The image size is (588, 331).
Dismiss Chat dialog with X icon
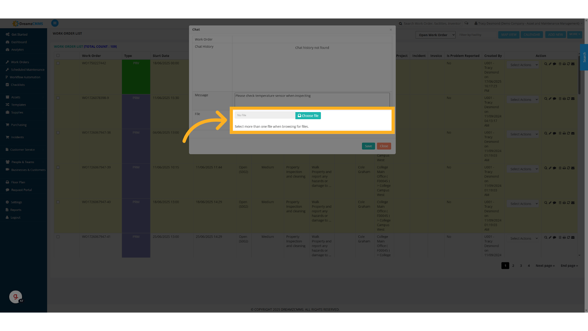(391, 29)
